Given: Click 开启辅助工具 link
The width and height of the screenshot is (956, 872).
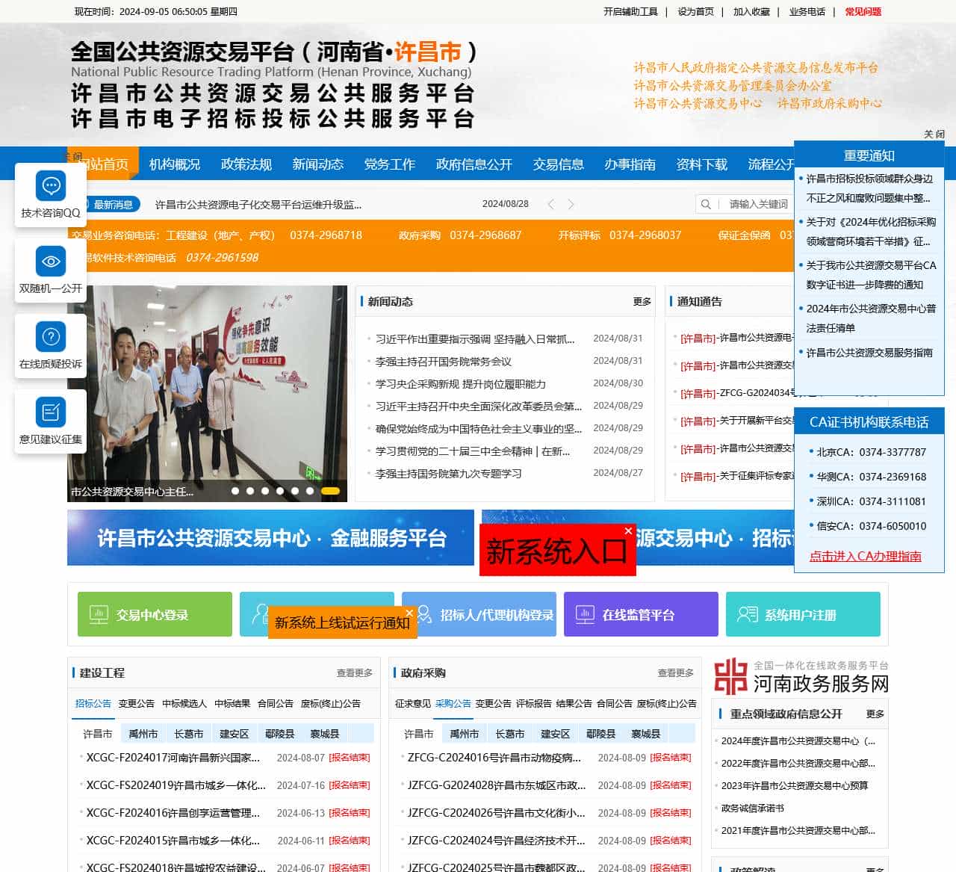Looking at the screenshot, I should click(631, 11).
